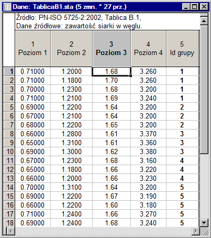Click Id grupy cell in row 1
The width and height of the screenshot is (211, 238).
[x=182, y=71]
